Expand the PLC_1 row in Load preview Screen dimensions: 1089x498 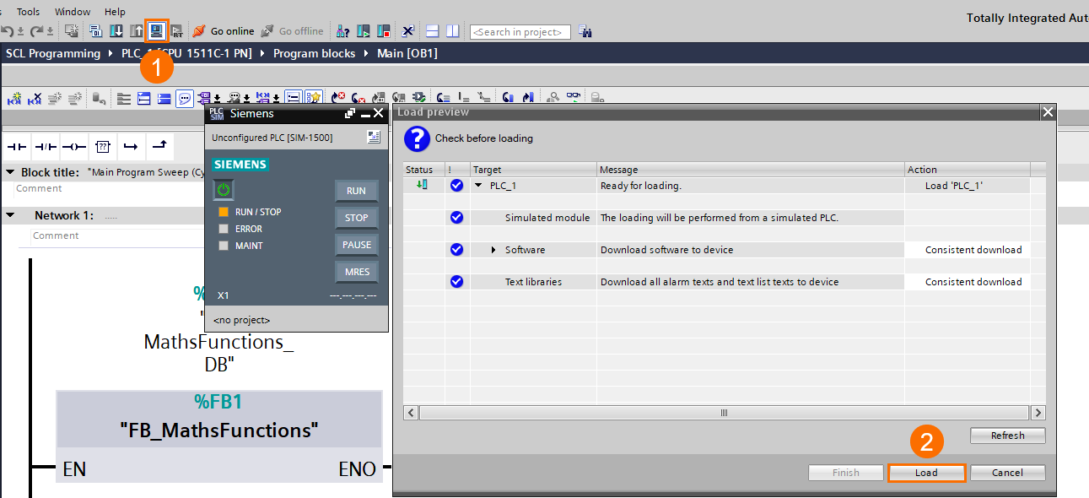[479, 186]
